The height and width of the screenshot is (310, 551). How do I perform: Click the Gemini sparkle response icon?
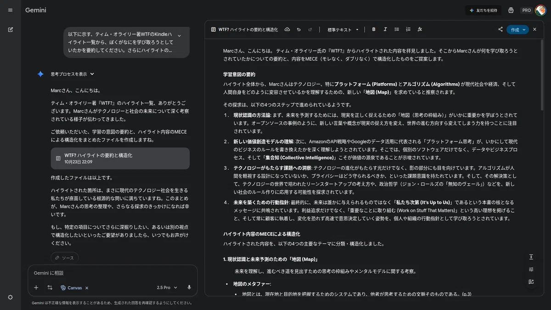(x=40, y=74)
